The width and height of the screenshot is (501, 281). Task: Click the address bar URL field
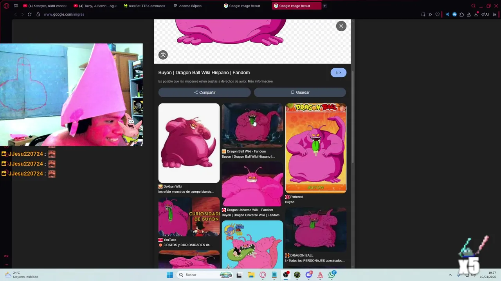coord(64,14)
